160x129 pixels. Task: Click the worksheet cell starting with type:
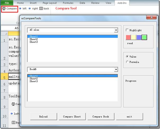pos(14,64)
